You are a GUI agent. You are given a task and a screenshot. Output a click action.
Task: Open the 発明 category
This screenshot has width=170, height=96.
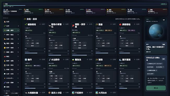11,87
